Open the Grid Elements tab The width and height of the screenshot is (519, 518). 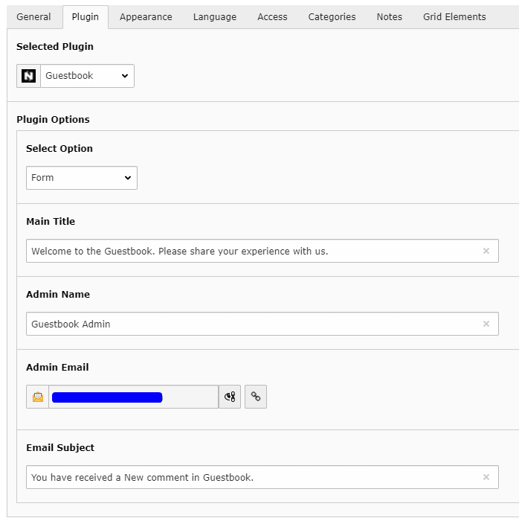(x=454, y=17)
